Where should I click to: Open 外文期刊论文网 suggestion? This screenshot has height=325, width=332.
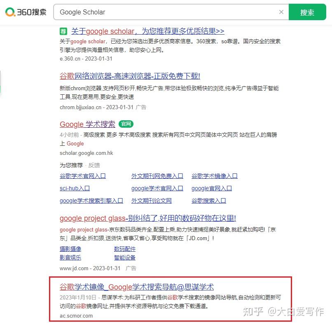(x=152, y=201)
